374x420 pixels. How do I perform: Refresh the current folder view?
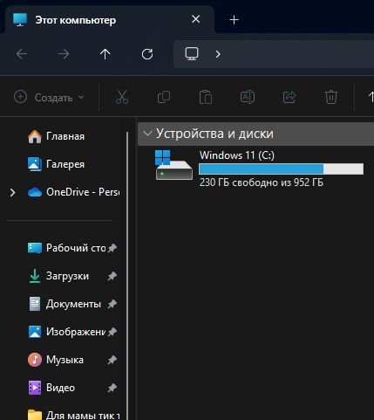(147, 54)
